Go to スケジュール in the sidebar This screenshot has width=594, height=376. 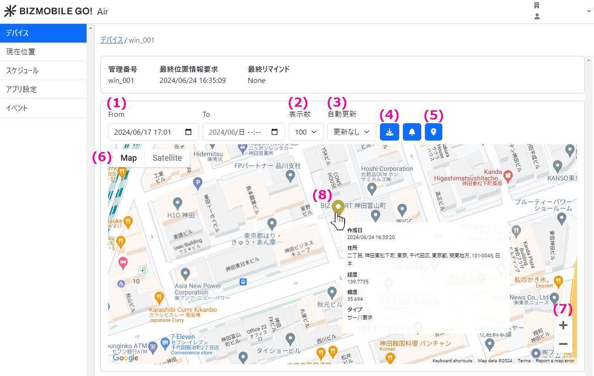43,71
